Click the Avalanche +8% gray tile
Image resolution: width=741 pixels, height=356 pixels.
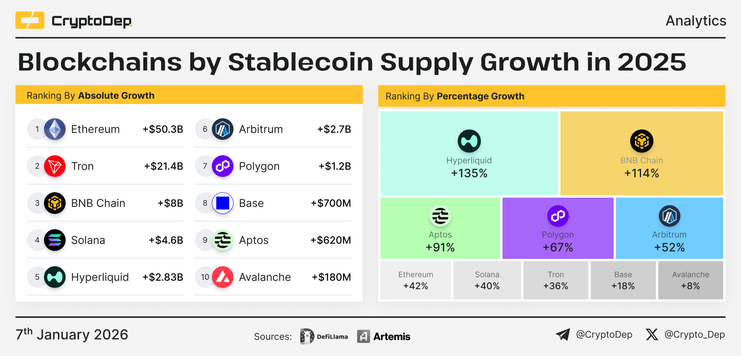pos(690,280)
